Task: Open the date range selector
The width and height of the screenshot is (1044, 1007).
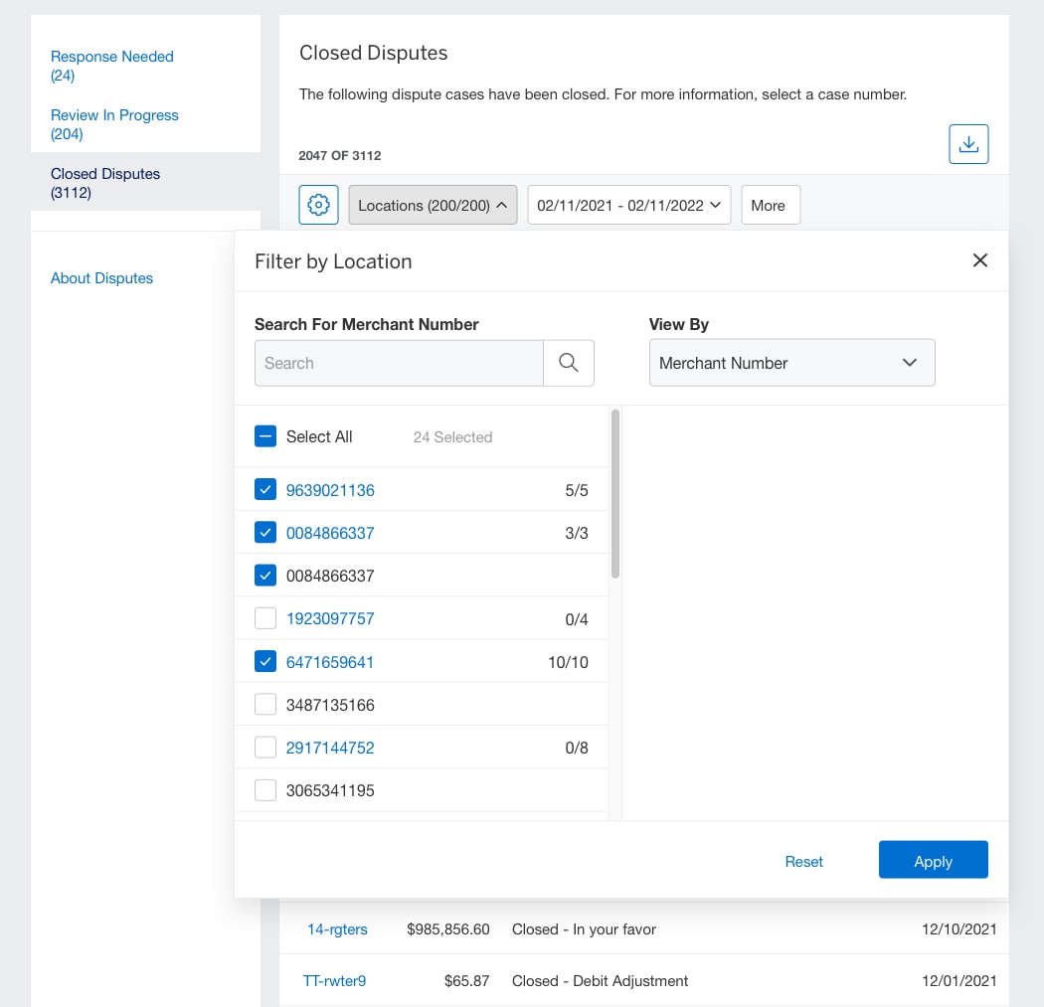Action: coord(628,205)
